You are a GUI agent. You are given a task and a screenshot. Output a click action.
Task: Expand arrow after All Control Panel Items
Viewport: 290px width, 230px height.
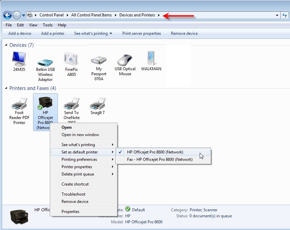(x=116, y=15)
